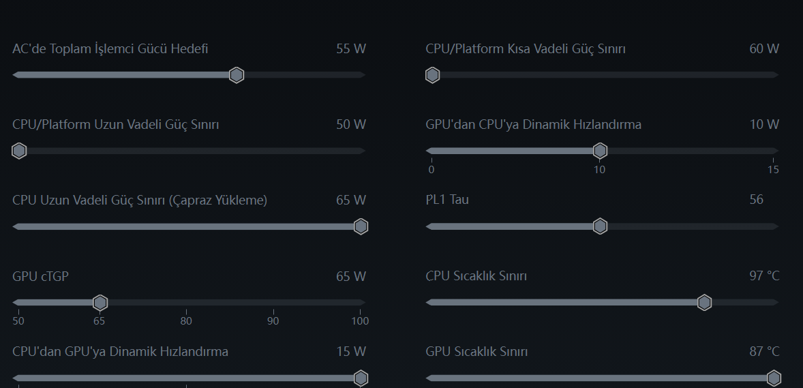Viewport: 803px width, 388px height.
Task: Click the Çapraz Yükleme power limit slider handle
Action: (x=361, y=226)
